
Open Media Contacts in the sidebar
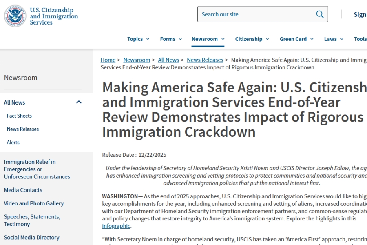point(23,190)
